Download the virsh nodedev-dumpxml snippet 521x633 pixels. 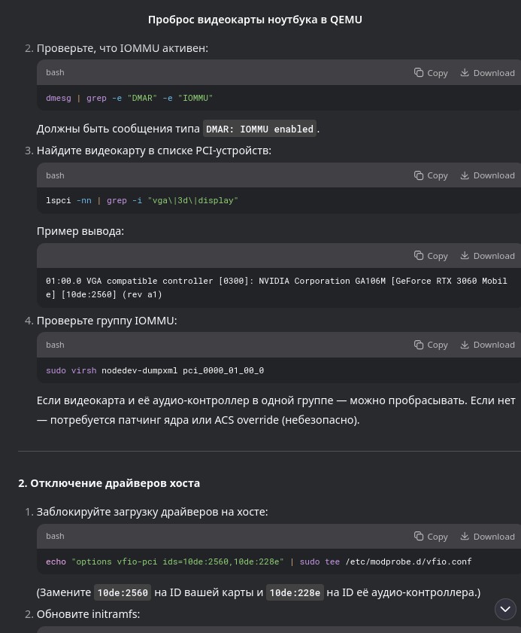coord(487,345)
